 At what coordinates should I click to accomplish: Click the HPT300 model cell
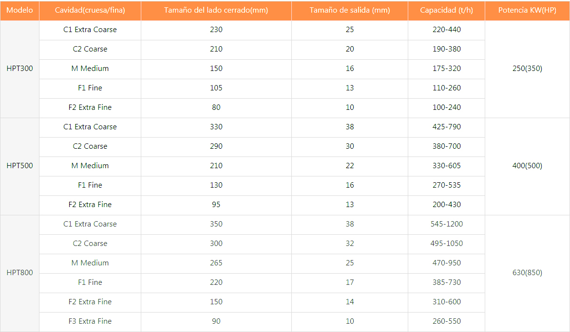[x=20, y=69]
